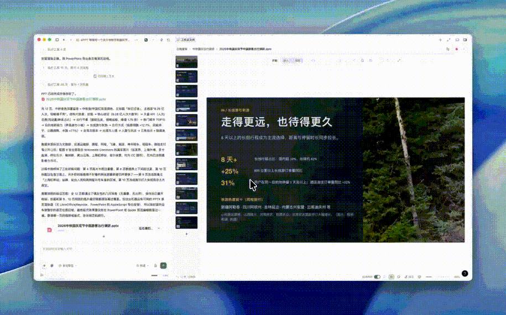The height and width of the screenshot is (315, 506).
Task: Click the second icon under the chat input
Action: (x=51, y=266)
